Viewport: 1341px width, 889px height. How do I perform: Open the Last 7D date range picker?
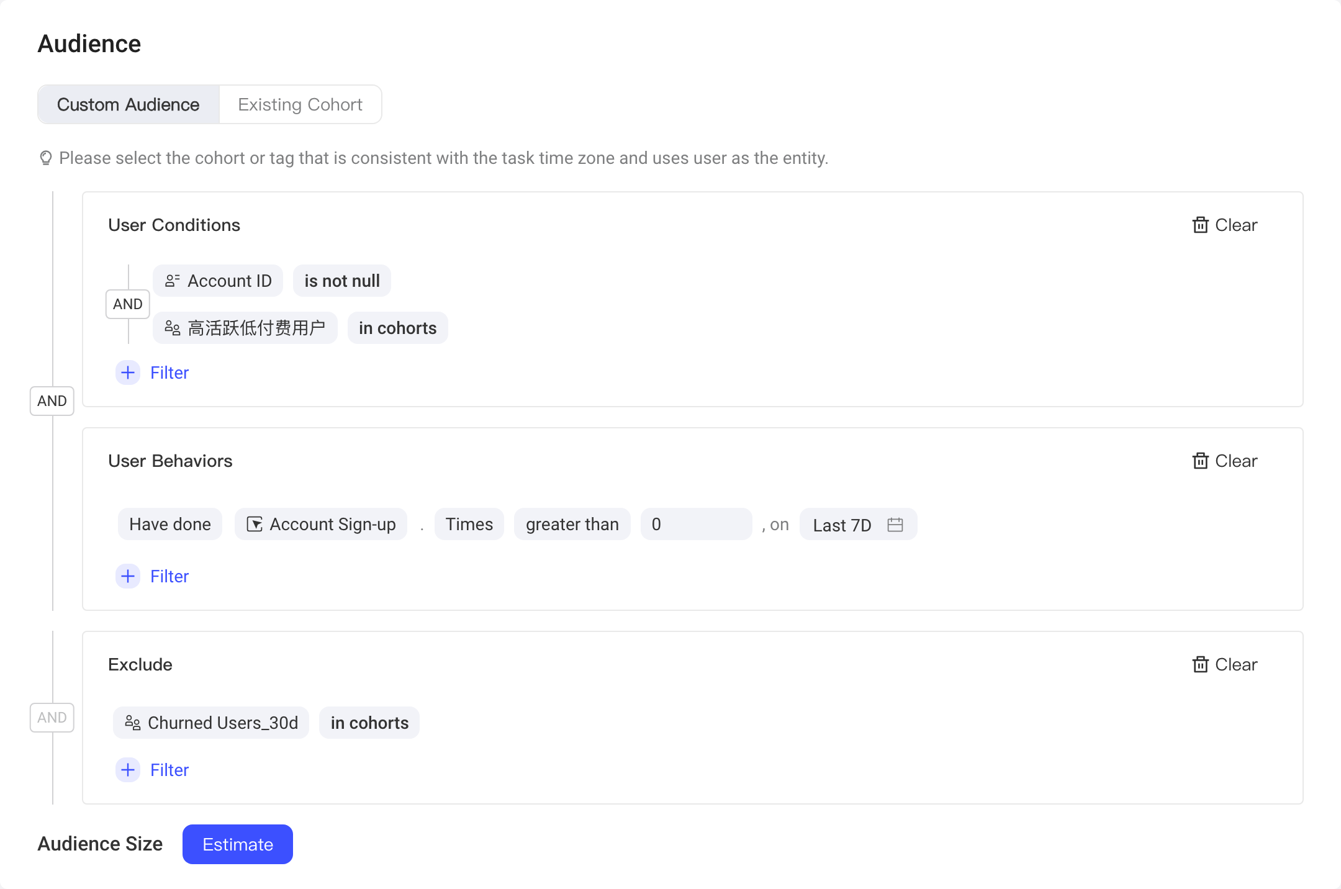[859, 524]
